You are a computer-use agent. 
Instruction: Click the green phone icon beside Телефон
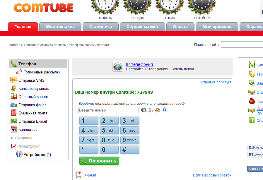pos(13,64)
